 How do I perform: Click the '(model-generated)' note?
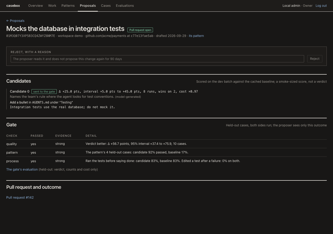(x=128, y=97)
